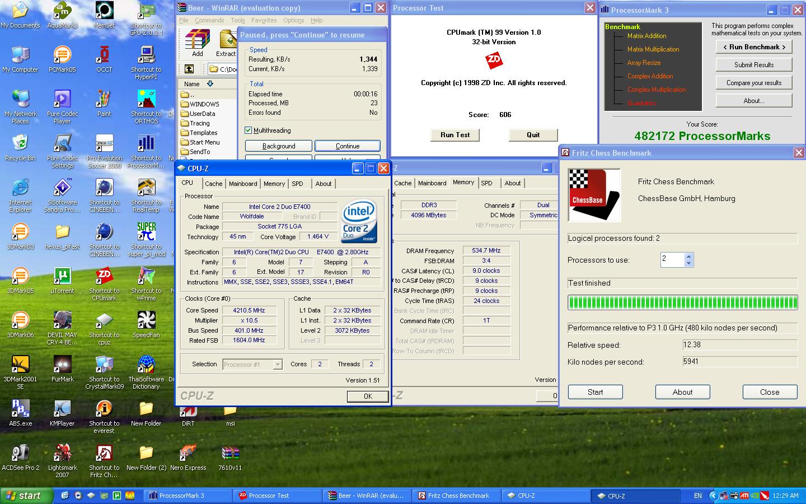Click the 482172 ProcessorMarks score
806x504 pixels.
tap(702, 136)
